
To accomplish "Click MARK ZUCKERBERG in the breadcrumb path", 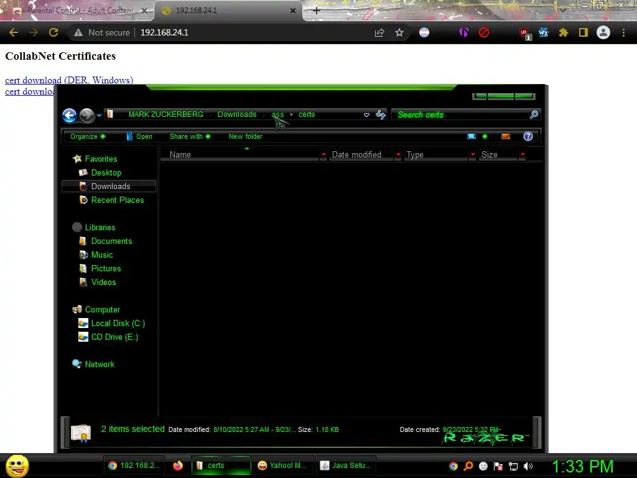I will pos(165,115).
